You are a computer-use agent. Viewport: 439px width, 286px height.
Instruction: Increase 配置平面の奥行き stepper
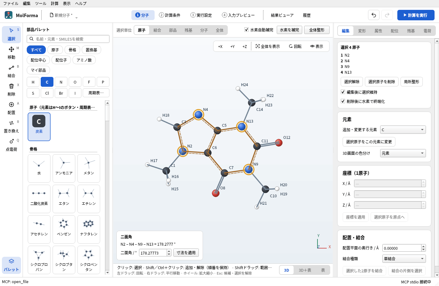click(423, 246)
